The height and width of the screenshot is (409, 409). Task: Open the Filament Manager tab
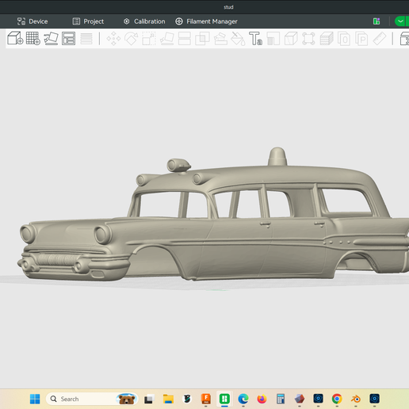tap(206, 21)
